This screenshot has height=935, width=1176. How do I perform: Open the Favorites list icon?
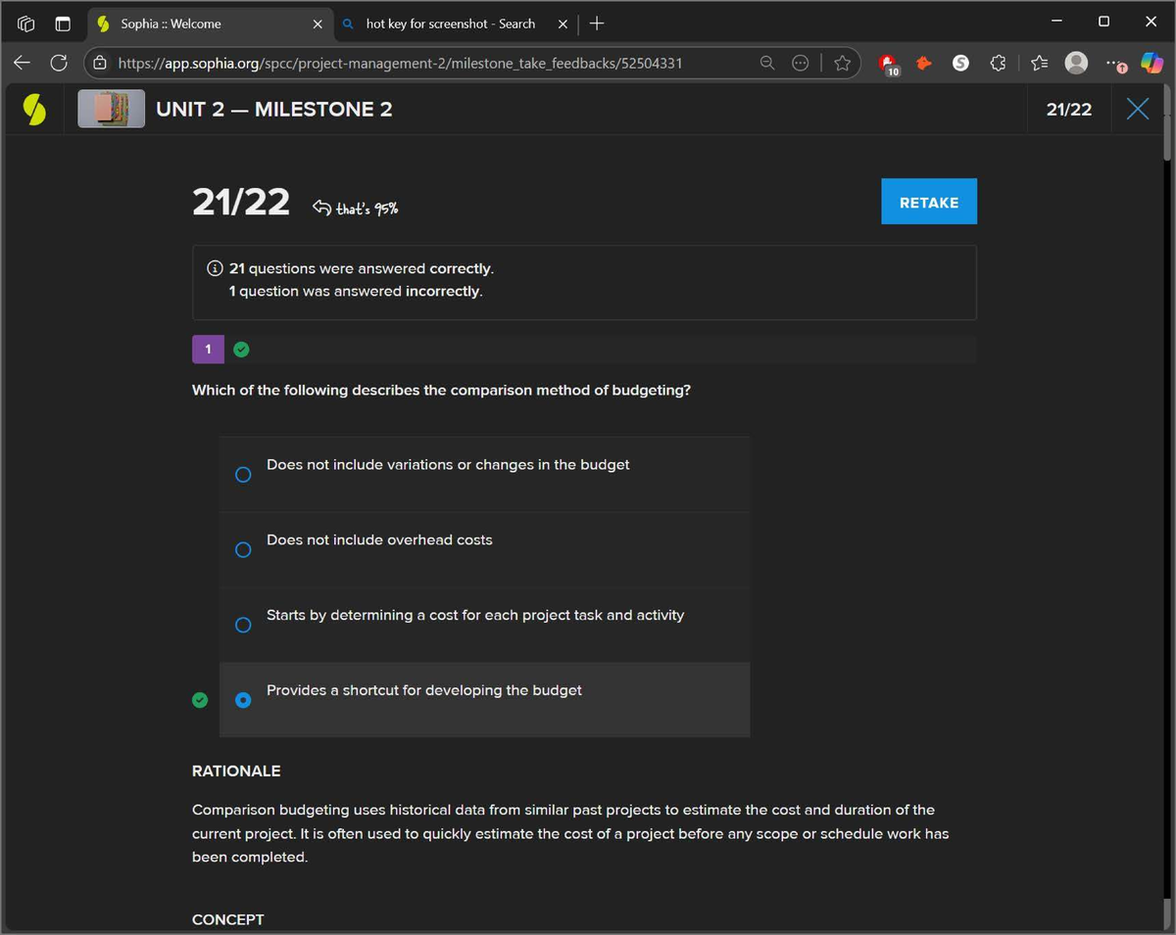tap(1040, 63)
